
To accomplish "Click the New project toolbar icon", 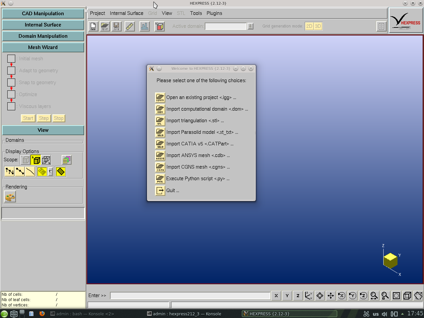I will [93, 26].
